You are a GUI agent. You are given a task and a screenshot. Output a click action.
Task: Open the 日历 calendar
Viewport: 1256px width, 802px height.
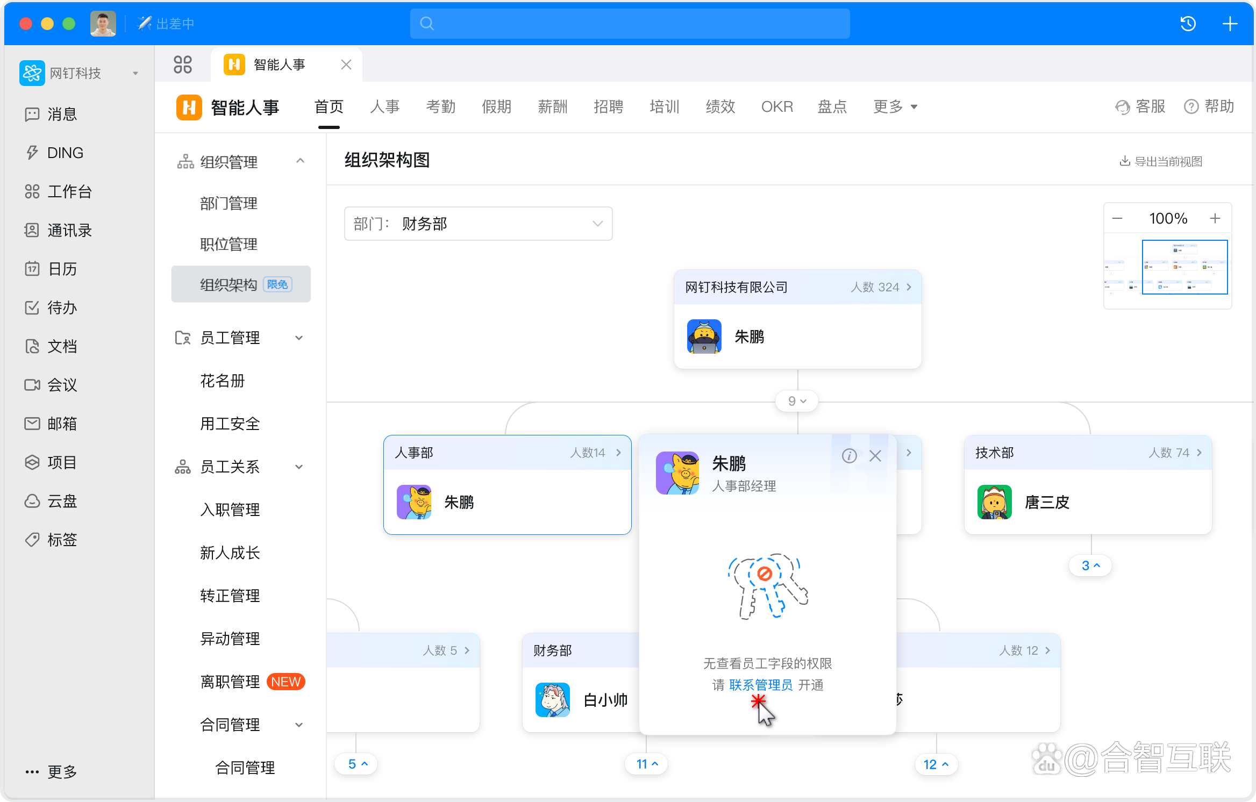61,269
